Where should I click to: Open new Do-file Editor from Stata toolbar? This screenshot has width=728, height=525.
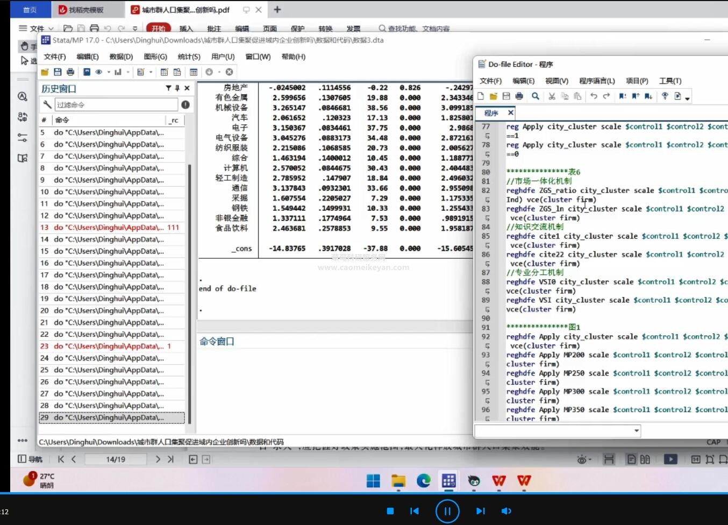coord(140,72)
